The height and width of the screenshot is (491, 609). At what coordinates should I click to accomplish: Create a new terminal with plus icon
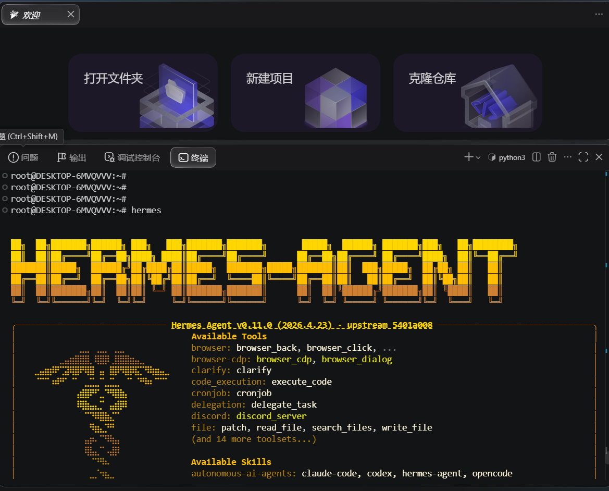468,157
